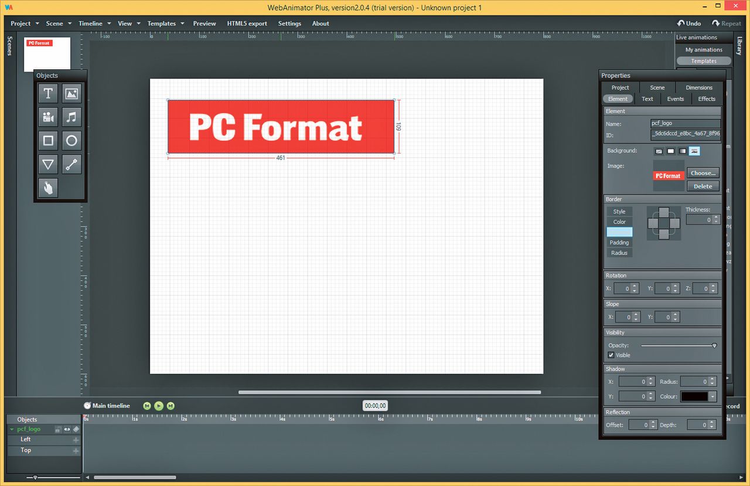This screenshot has width=750, height=486.
Task: Jump to the timeline end
Action: coord(171,406)
